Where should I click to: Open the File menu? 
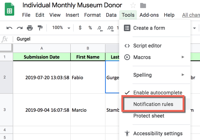click(26, 15)
